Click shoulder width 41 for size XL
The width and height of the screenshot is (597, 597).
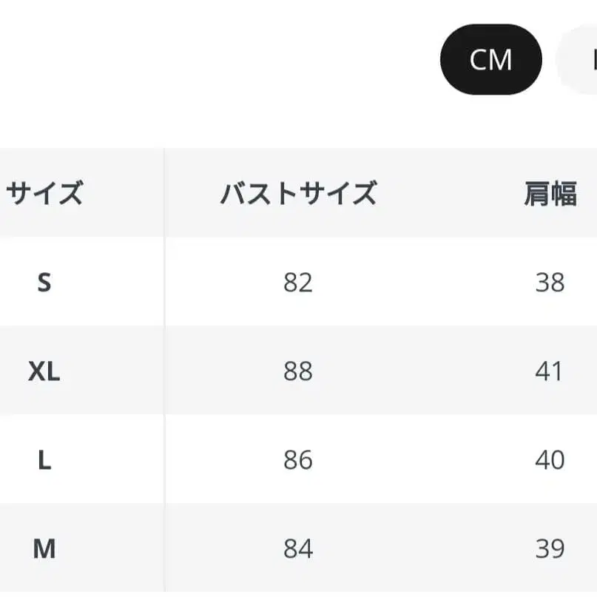point(550,371)
